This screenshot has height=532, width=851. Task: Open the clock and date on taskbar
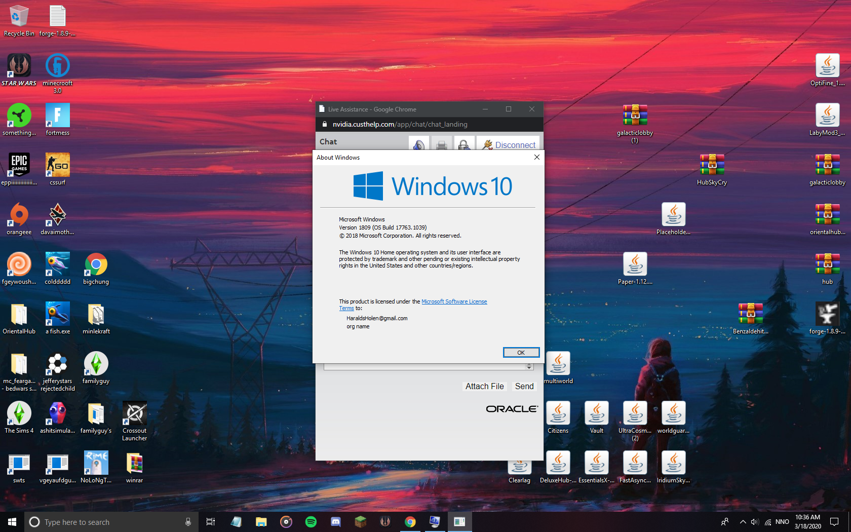(x=807, y=522)
